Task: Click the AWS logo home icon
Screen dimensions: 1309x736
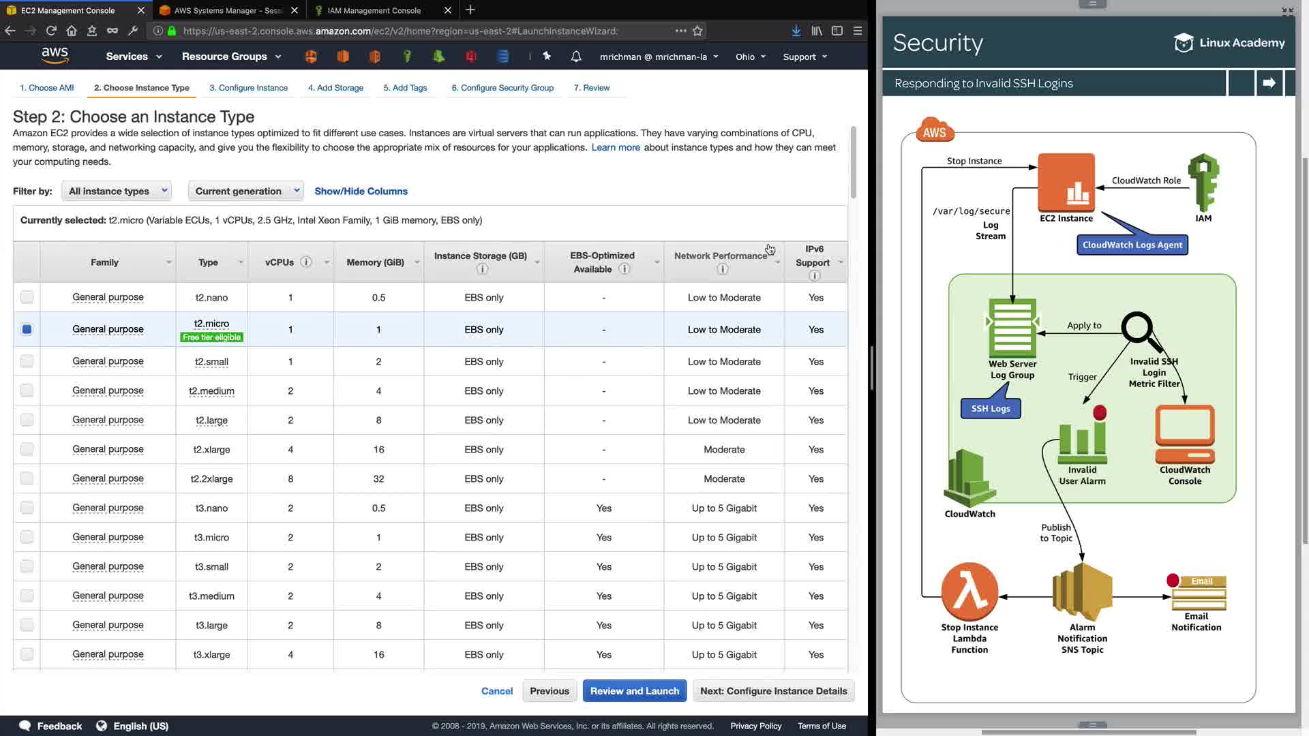Action: (x=55, y=55)
